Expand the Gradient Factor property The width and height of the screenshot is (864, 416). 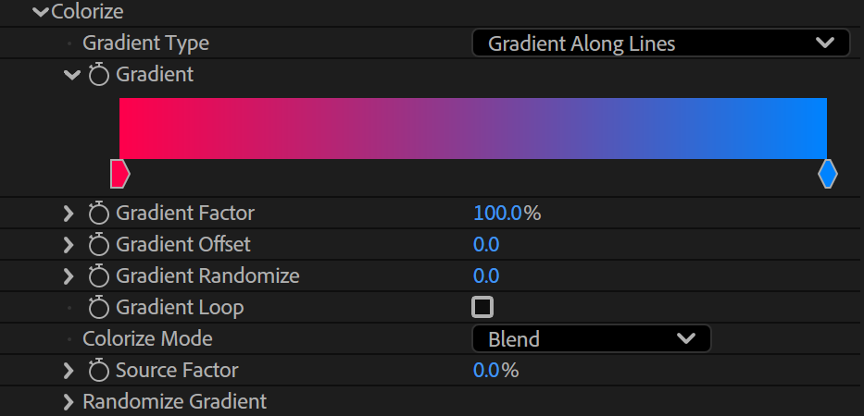(x=69, y=214)
